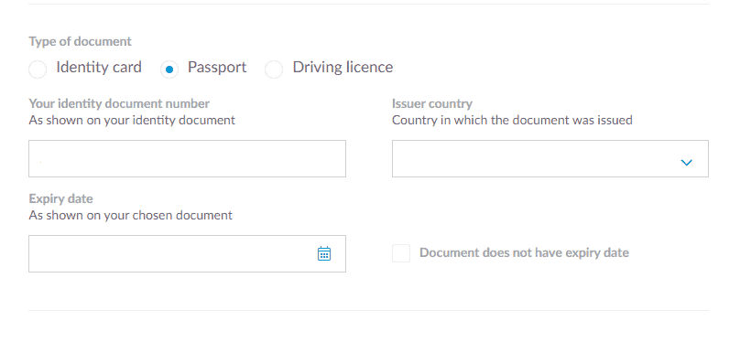Click the 'Driving licence' option label
Image resolution: width=740 pixels, height=342 pixels.
(x=343, y=68)
